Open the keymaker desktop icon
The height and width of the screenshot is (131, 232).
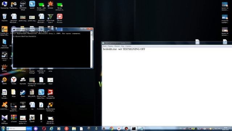23,81
